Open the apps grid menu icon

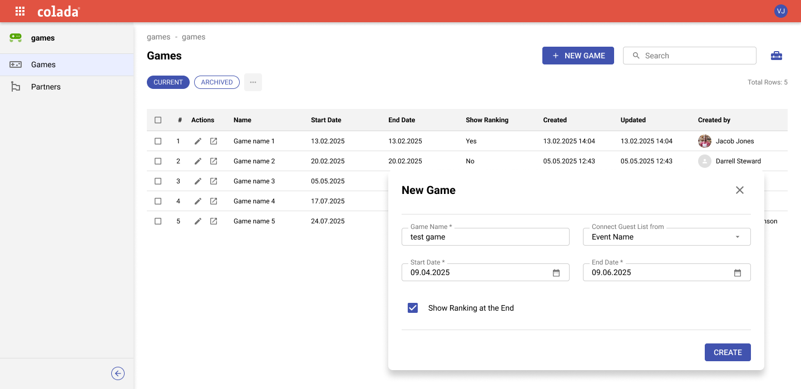(x=20, y=11)
